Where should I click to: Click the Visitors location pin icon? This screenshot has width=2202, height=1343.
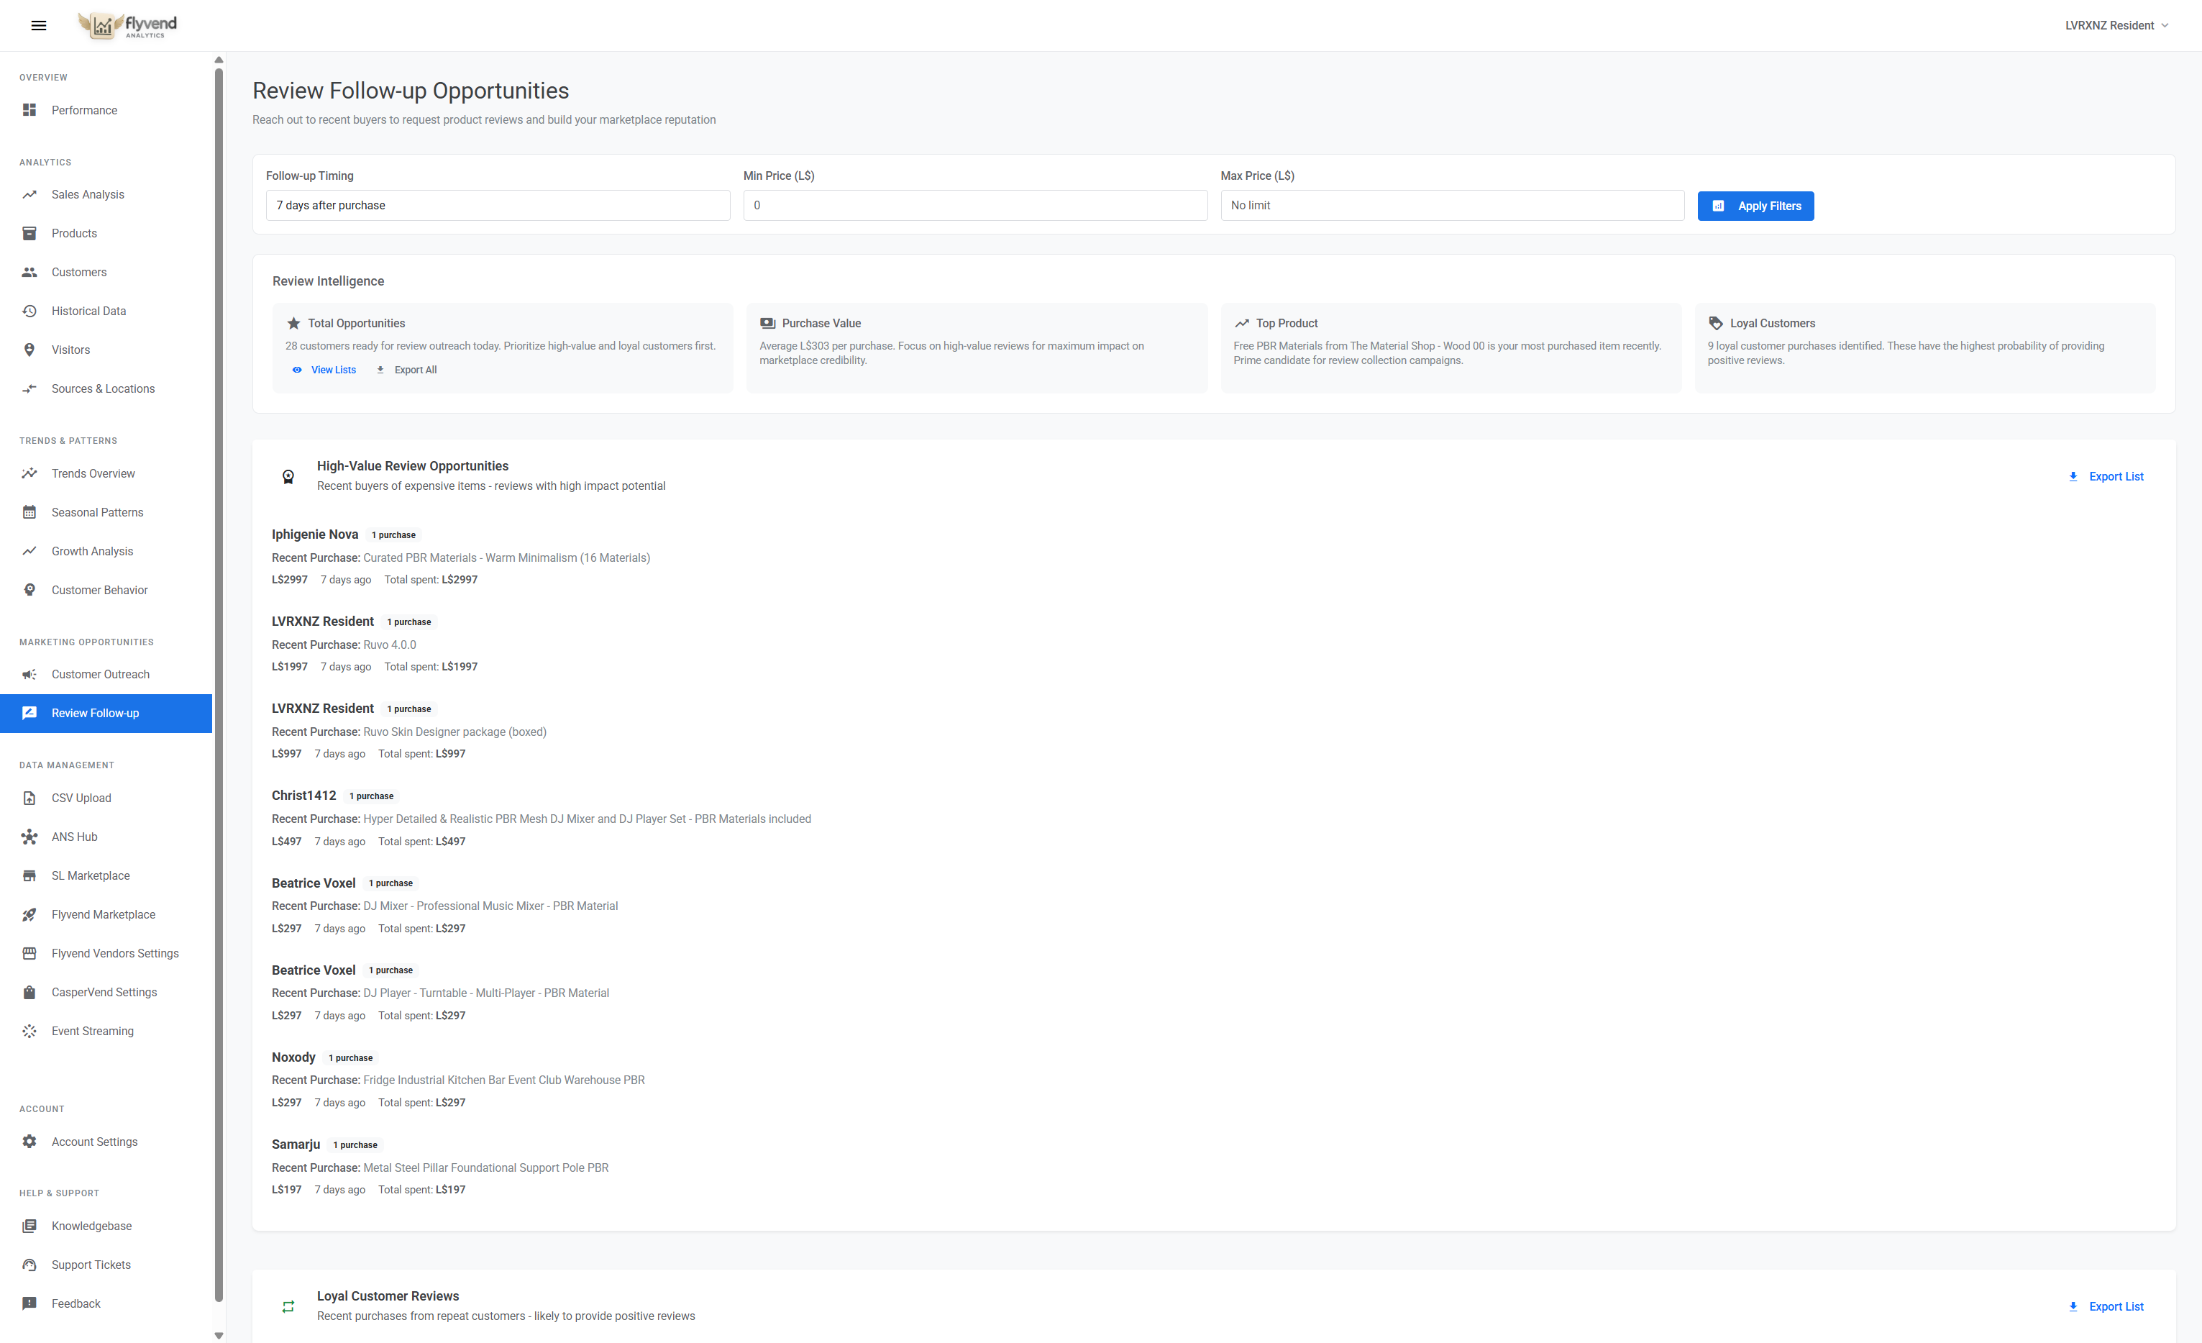[x=29, y=350]
